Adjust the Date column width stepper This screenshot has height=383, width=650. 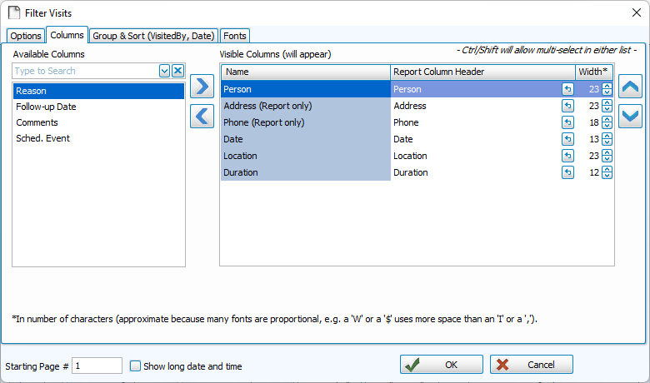pyautogui.click(x=607, y=139)
